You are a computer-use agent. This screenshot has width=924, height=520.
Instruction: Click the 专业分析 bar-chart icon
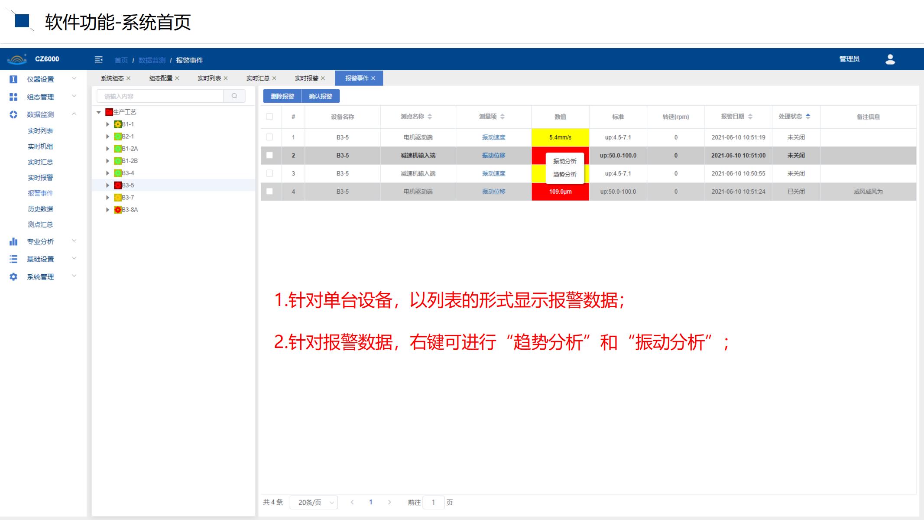pyautogui.click(x=13, y=241)
